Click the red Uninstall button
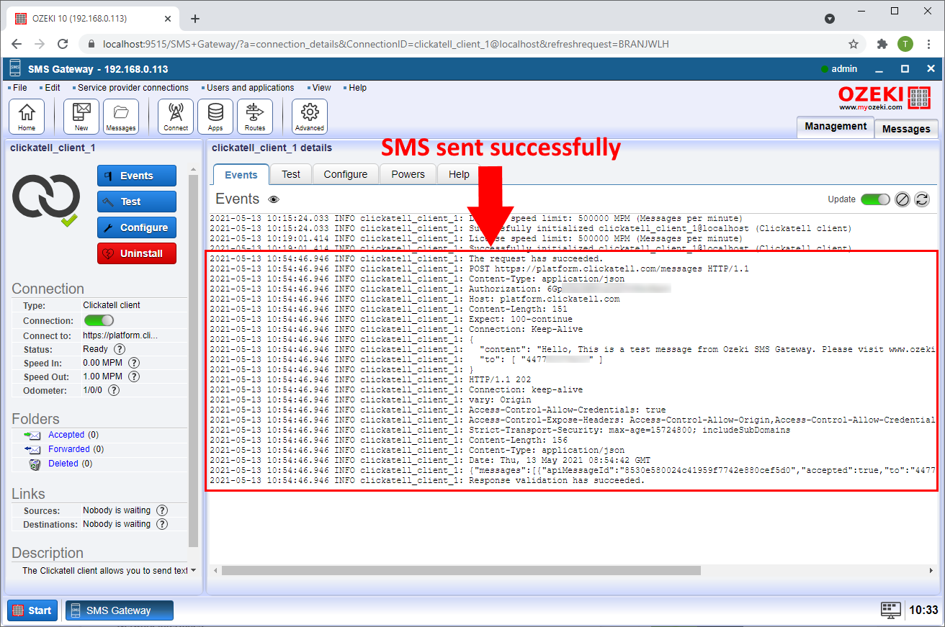This screenshot has width=945, height=627. [137, 253]
